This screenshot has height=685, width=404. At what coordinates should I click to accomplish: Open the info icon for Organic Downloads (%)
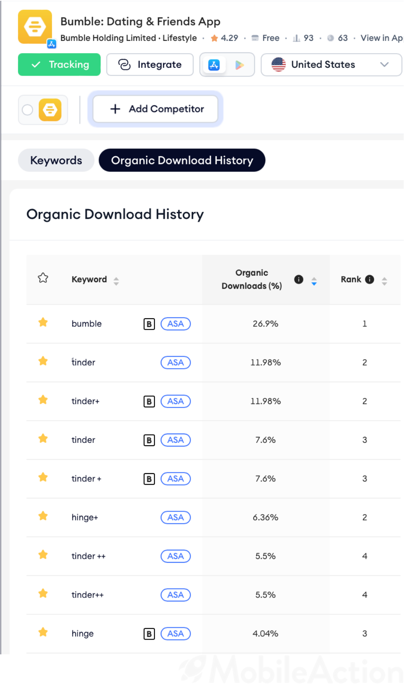coord(299,279)
